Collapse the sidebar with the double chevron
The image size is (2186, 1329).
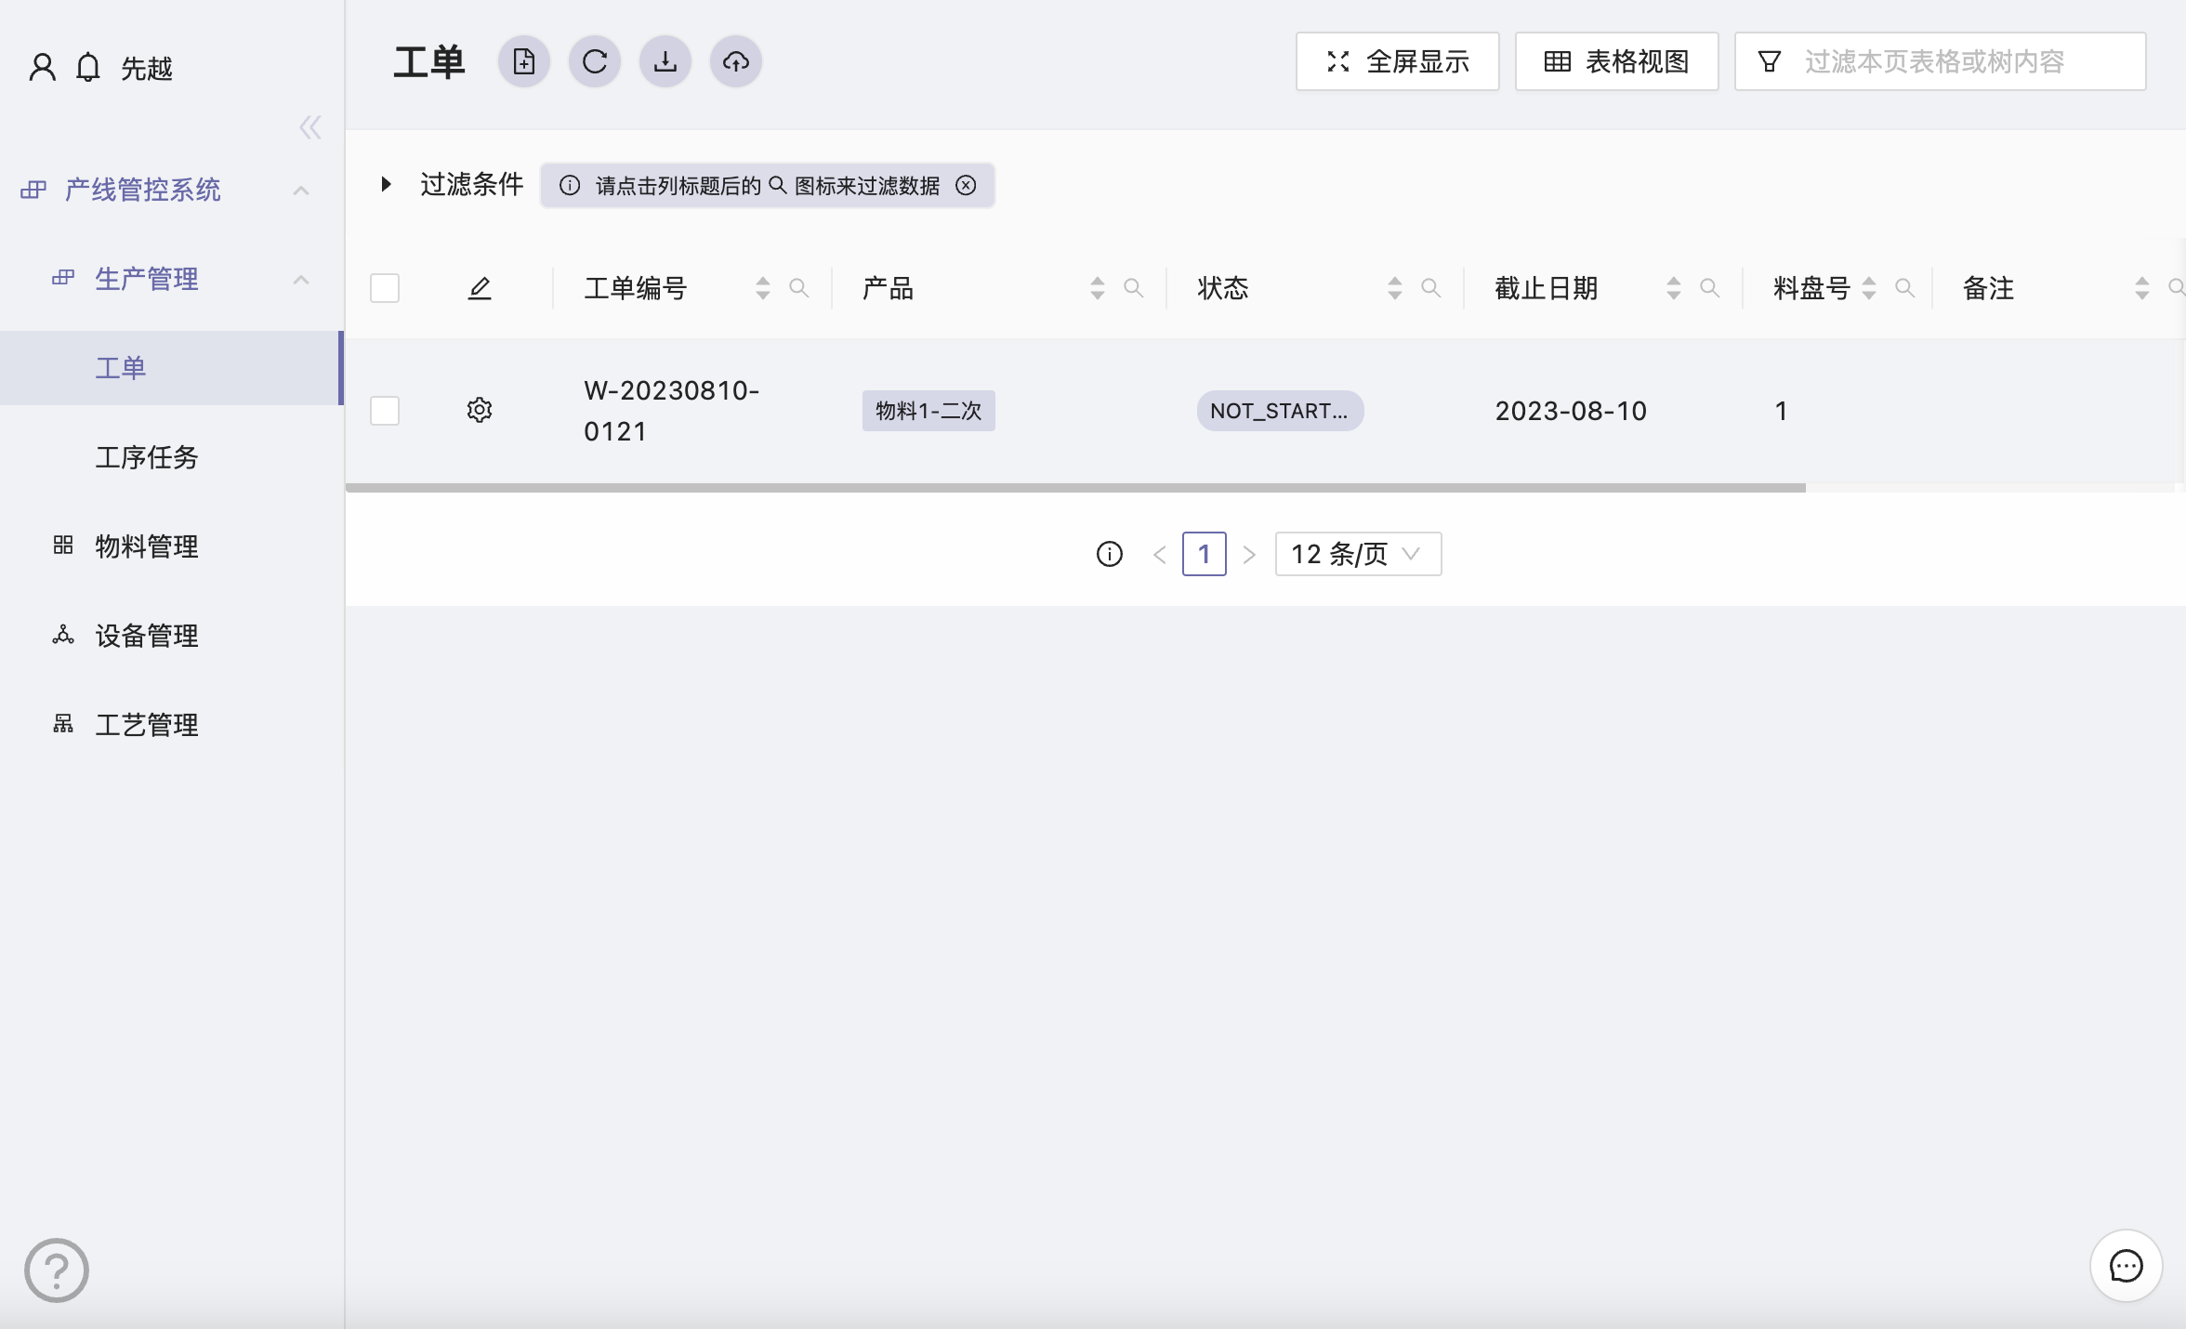tap(310, 127)
